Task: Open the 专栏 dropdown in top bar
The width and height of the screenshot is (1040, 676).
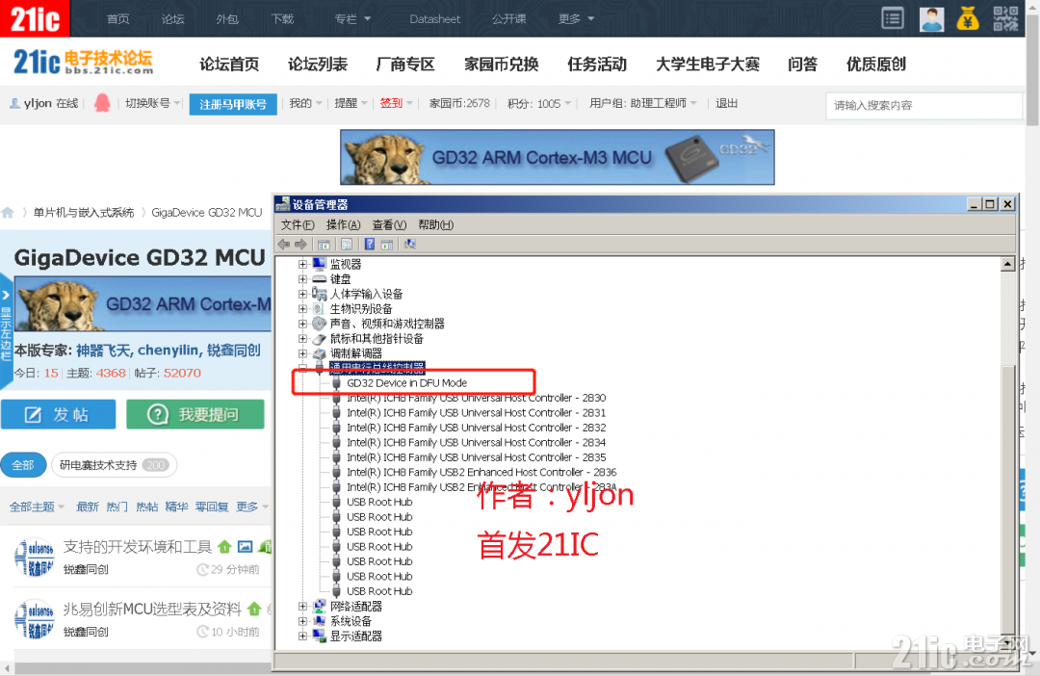Action: coord(352,18)
